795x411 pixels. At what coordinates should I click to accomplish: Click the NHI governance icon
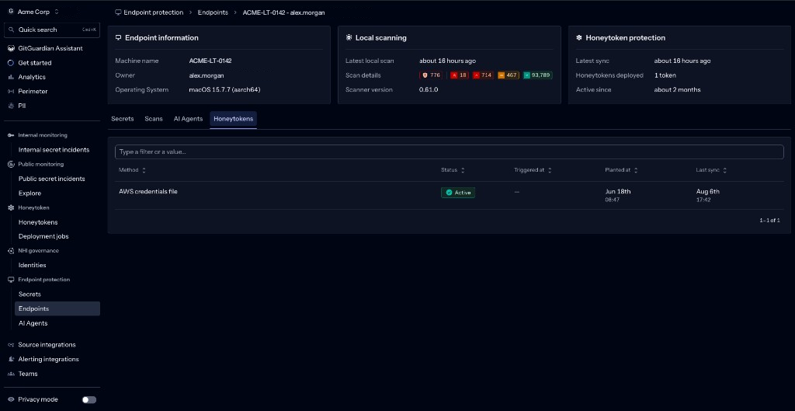point(11,251)
